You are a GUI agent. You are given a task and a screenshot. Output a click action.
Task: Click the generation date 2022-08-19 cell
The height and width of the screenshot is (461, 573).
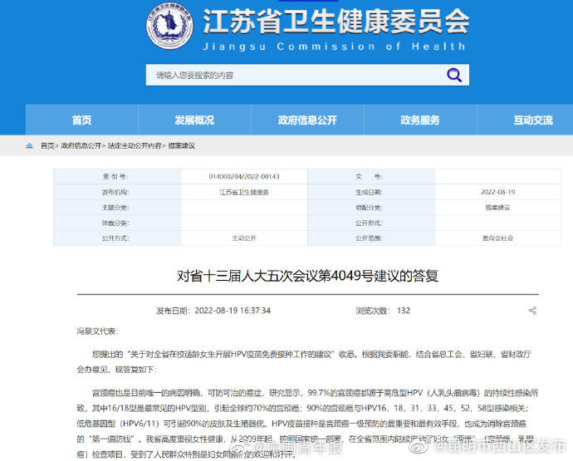pyautogui.click(x=497, y=192)
